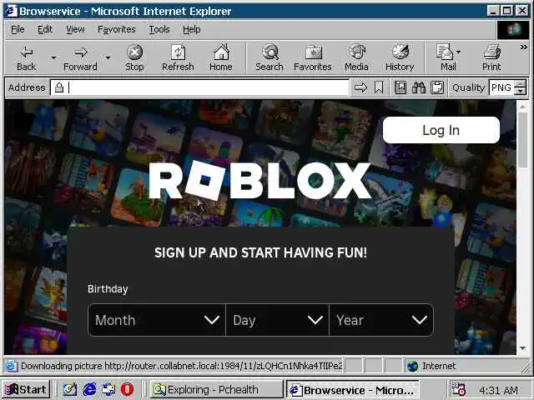534x400 pixels.
Task: Click the 4:31 AM clock
Action: [x=498, y=390]
